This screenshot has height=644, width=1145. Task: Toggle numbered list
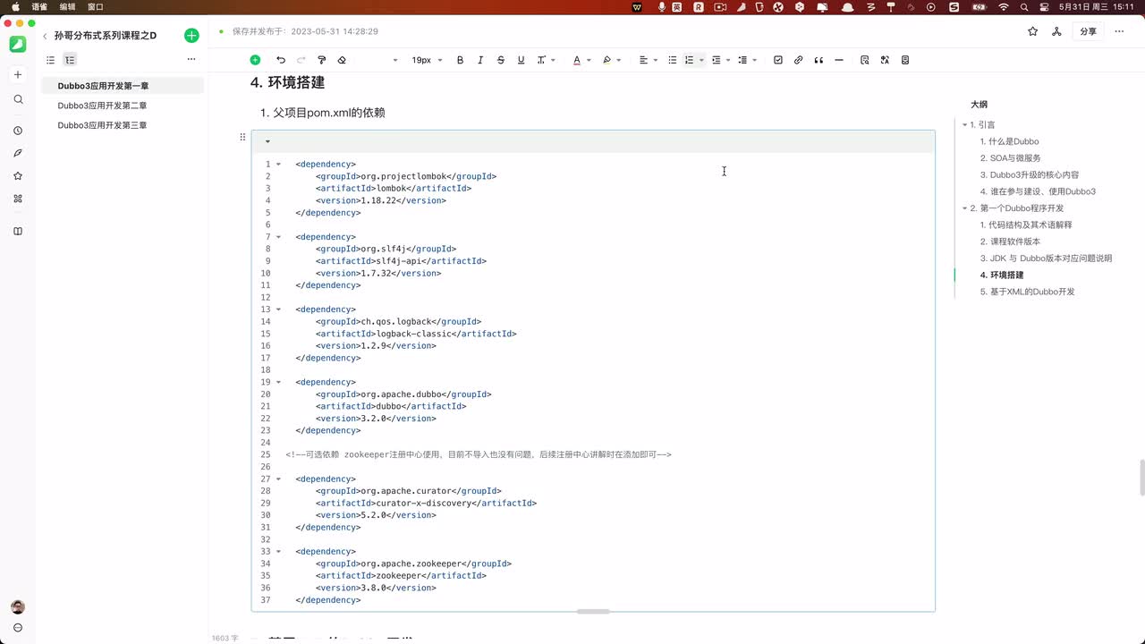click(x=689, y=60)
